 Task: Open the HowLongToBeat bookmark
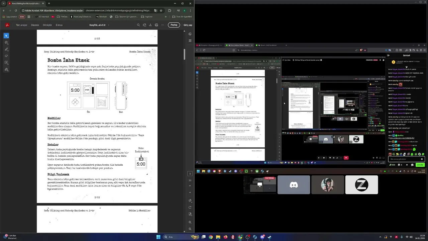click(81, 16)
